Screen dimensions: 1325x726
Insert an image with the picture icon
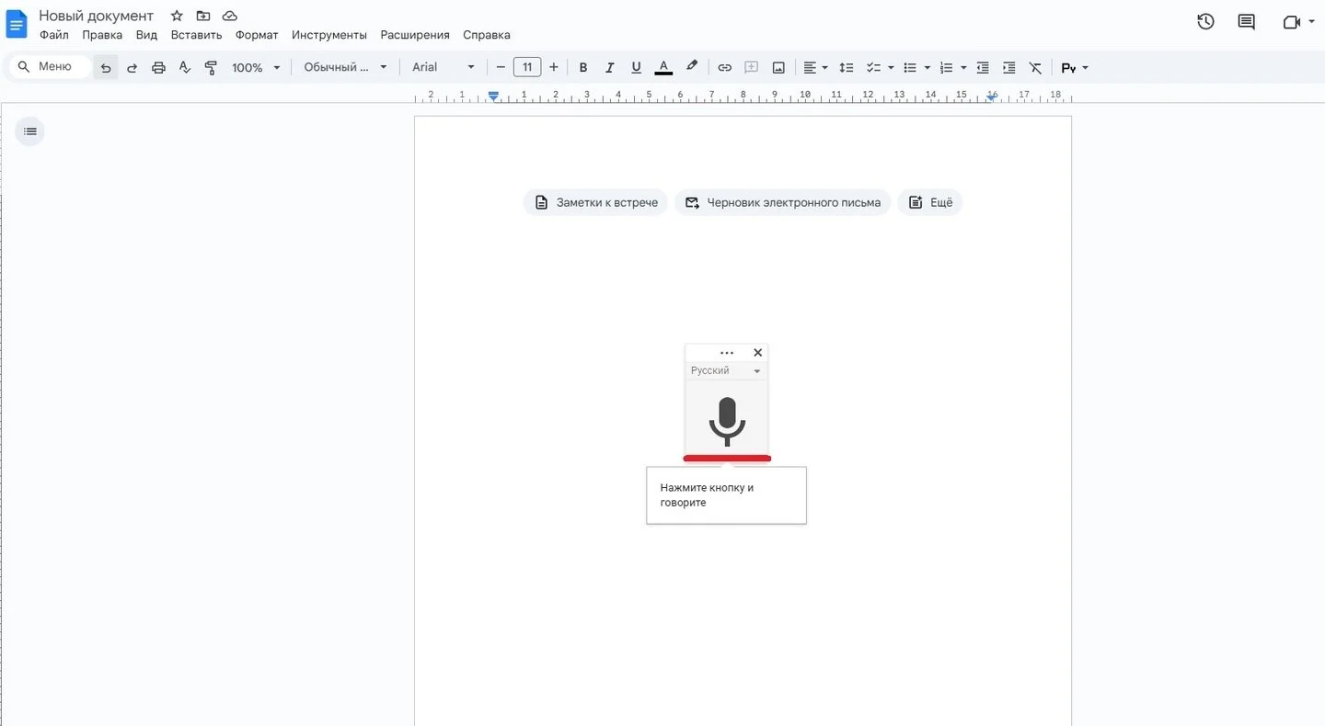[x=778, y=67]
